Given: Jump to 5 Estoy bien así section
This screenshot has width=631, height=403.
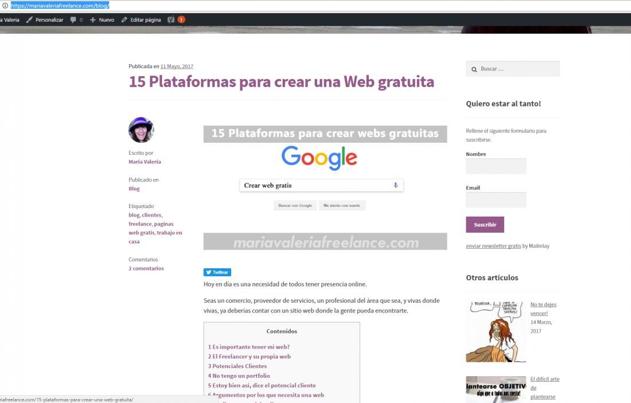Looking at the screenshot, I should tap(262, 385).
